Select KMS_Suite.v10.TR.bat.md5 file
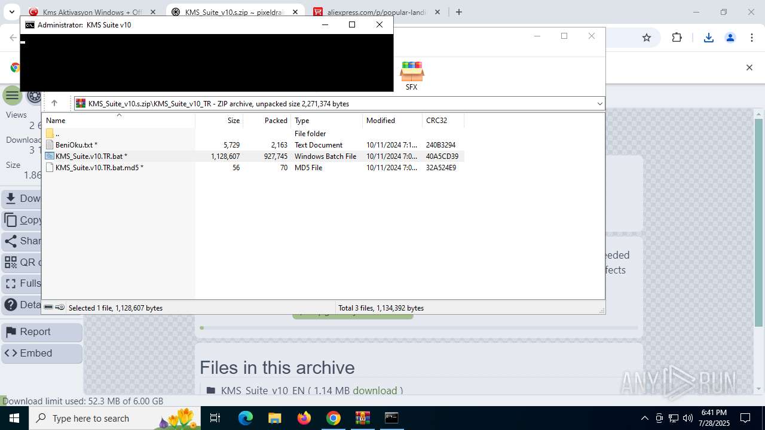Viewport: 765px width, 430px height. pyautogui.click(x=253, y=168)
